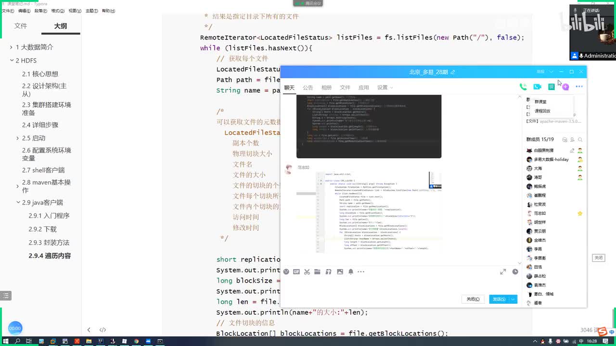Click the purple invite plus icon
Viewport: 616px width, 346px height.
565,87
